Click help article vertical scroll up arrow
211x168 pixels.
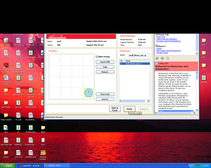click(197, 73)
